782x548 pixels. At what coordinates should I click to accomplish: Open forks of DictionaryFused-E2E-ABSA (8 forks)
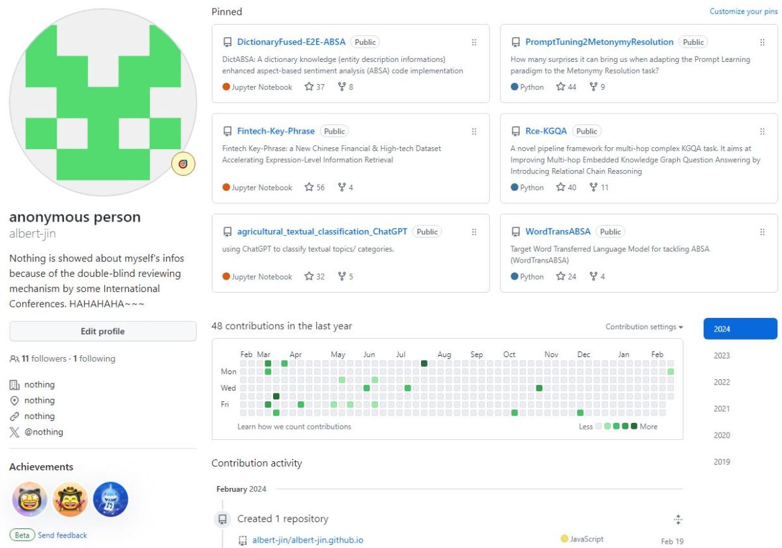(x=345, y=87)
